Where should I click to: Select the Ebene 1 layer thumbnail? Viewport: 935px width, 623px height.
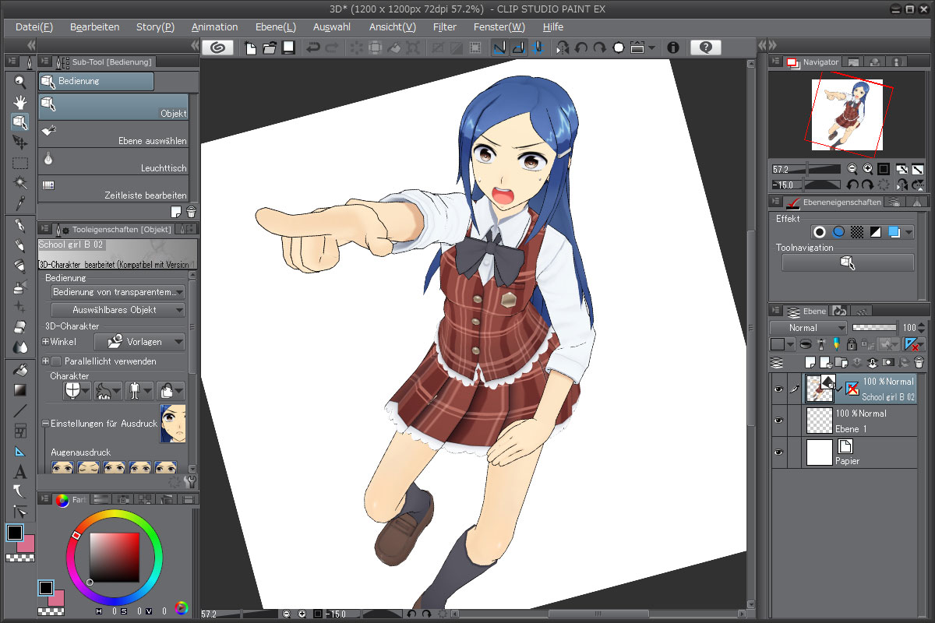[x=819, y=421]
